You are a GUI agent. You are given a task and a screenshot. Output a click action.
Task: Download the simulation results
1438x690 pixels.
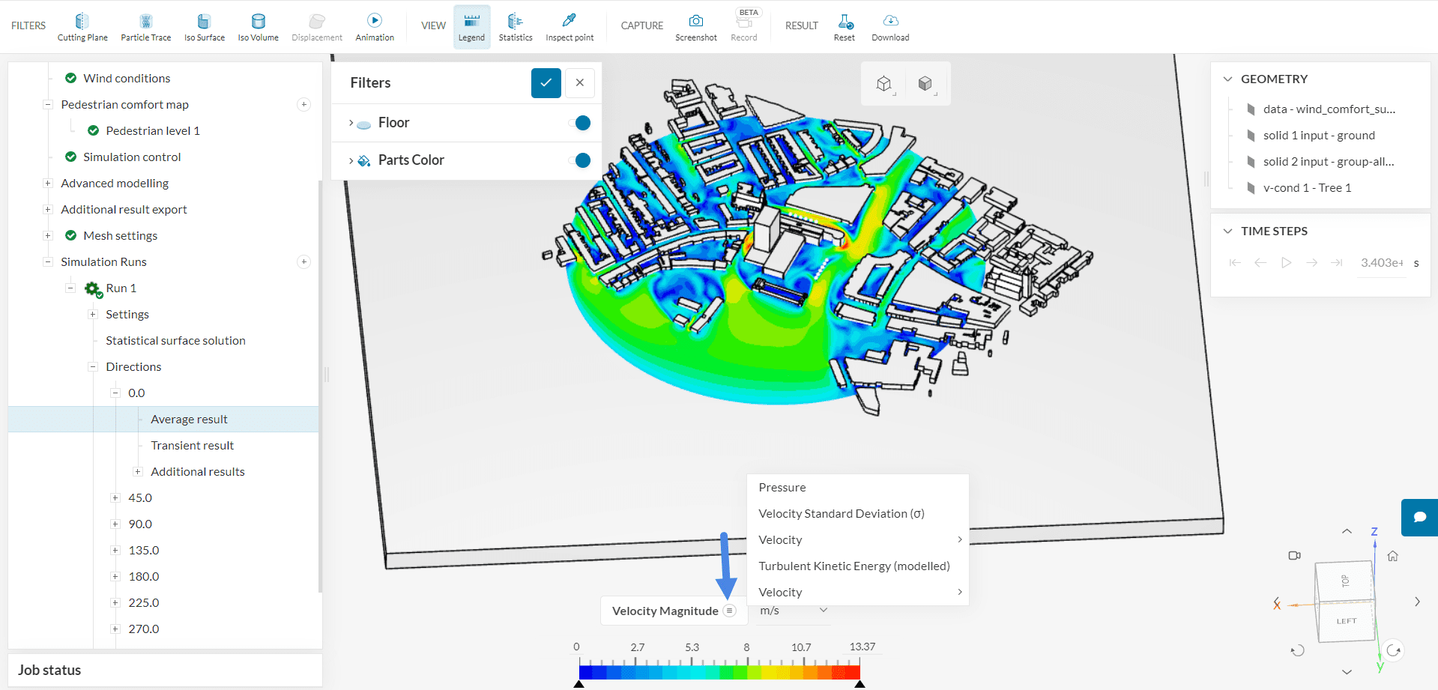point(890,27)
